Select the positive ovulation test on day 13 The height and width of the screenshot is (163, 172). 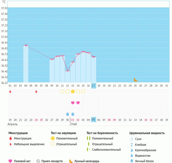click(x=73, y=91)
